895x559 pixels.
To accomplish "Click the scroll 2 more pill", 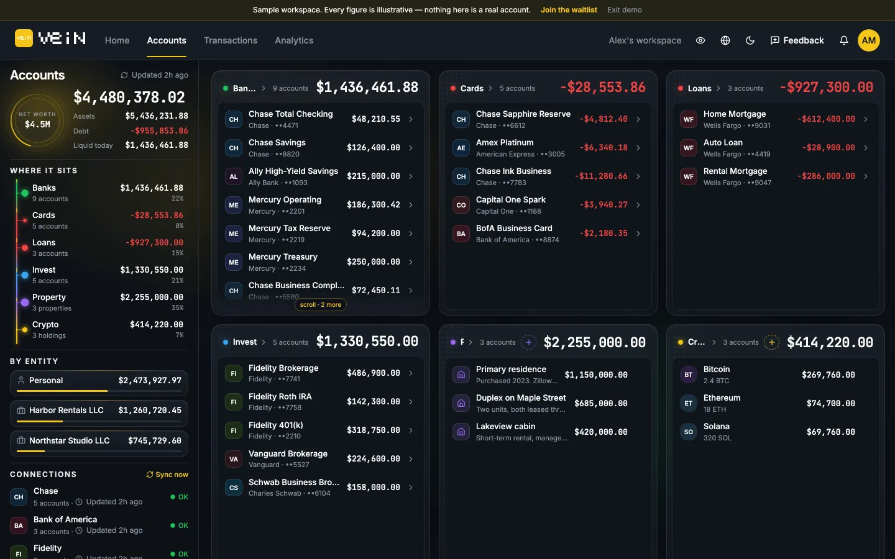I will 321,305.
